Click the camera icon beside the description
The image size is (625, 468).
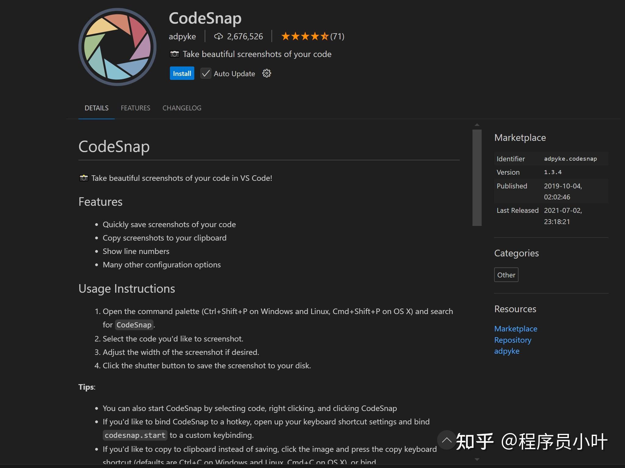tap(175, 54)
